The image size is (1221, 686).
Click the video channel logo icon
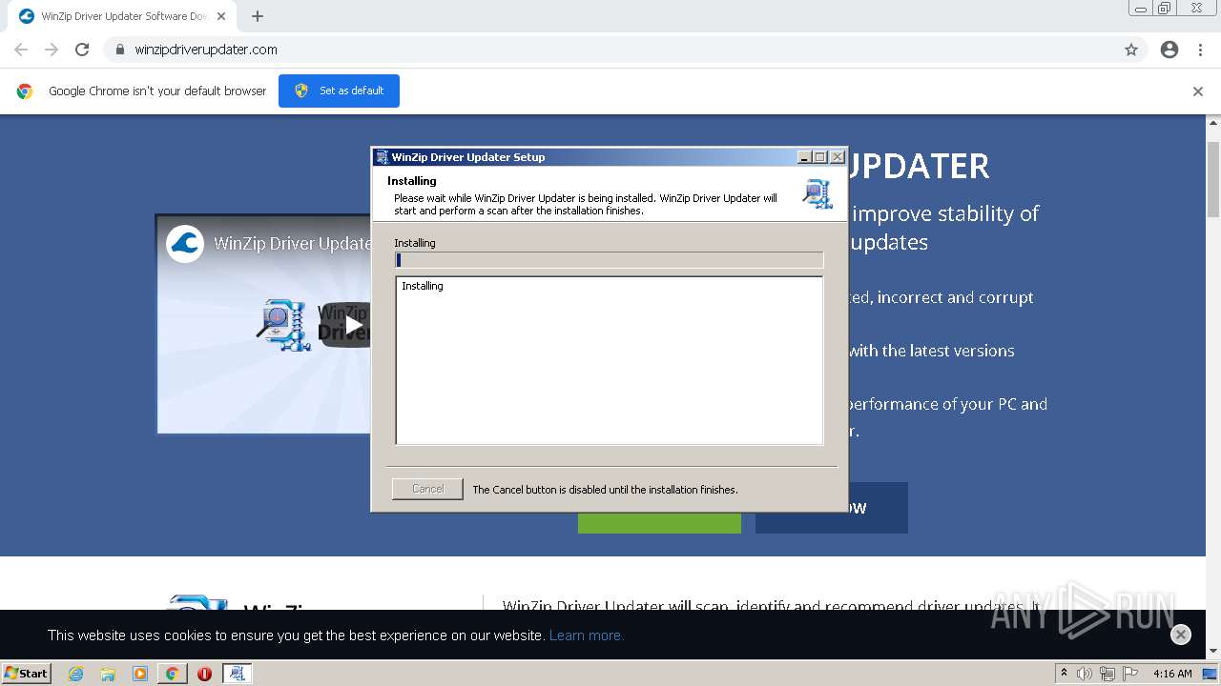pos(185,243)
